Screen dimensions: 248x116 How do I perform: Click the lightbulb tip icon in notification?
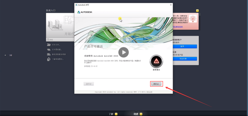(193, 19)
